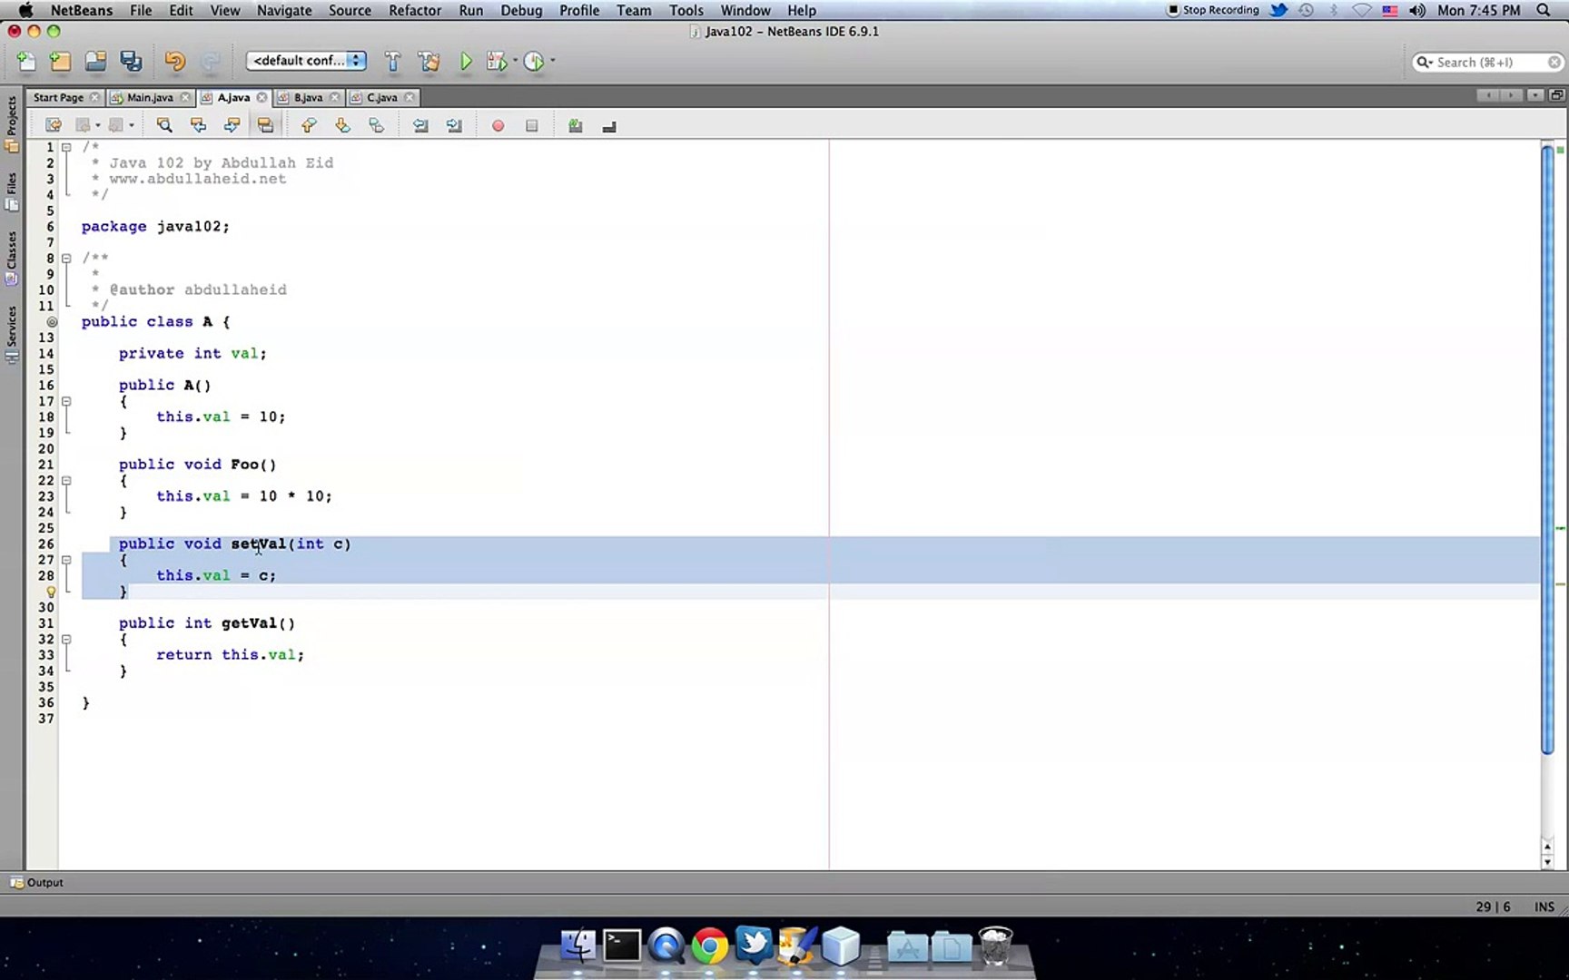Stop macro recording with the square icon
Screen dimensions: 1569x980
(532, 126)
